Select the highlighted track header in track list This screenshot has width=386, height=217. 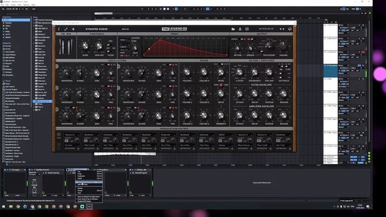click(331, 71)
